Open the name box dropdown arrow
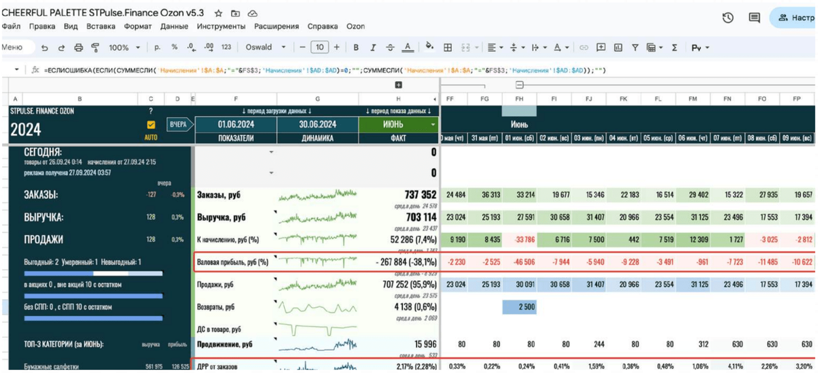The image size is (818, 374). point(16,70)
